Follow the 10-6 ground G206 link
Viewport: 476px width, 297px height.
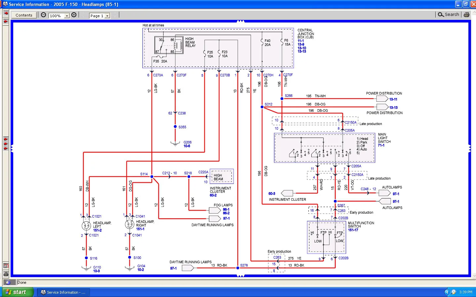[187, 146]
